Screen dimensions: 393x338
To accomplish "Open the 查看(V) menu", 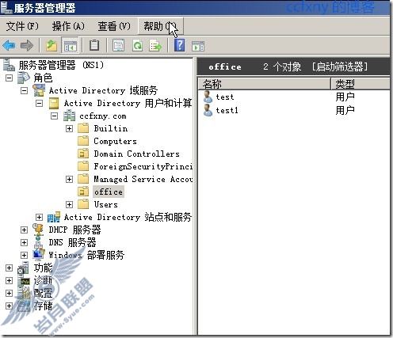I will tap(114, 26).
